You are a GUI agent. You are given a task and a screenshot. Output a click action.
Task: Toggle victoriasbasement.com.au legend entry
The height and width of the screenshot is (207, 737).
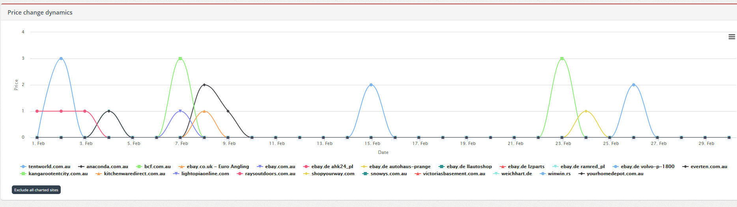[x=450, y=174]
